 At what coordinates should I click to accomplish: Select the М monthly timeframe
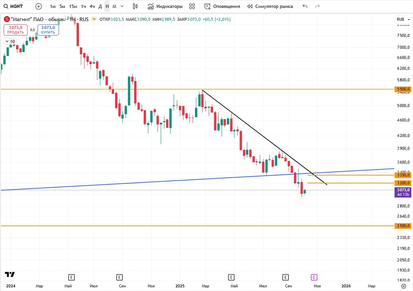tap(114, 7)
